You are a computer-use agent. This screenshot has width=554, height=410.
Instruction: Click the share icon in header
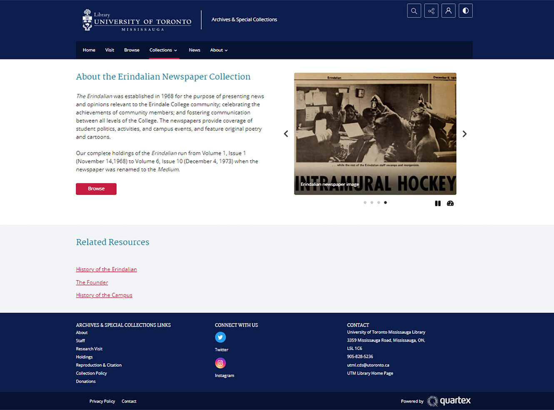431,11
